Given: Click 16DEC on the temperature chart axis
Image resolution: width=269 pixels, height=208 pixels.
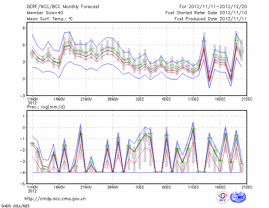Looking at the screenshot, I should 220,100.
